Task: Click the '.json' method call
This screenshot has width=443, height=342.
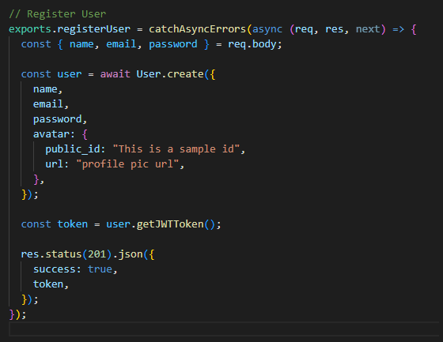Action: 127,254
